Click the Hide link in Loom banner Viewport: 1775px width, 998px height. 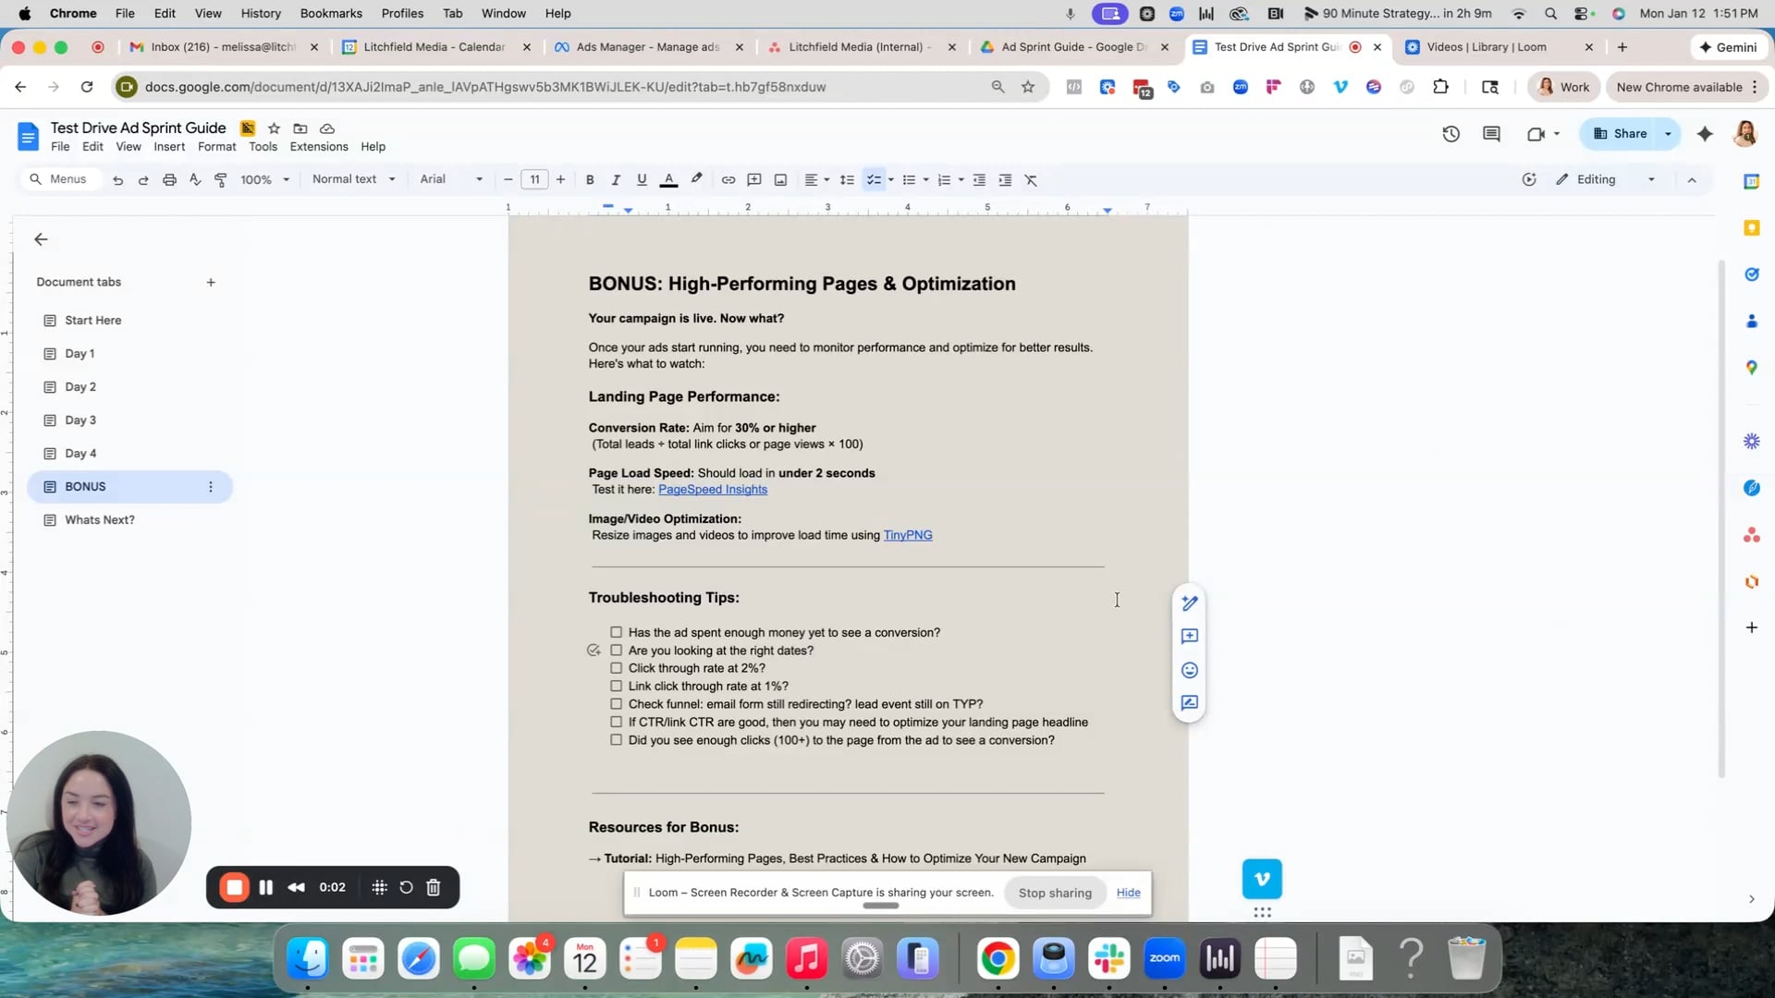tap(1128, 893)
